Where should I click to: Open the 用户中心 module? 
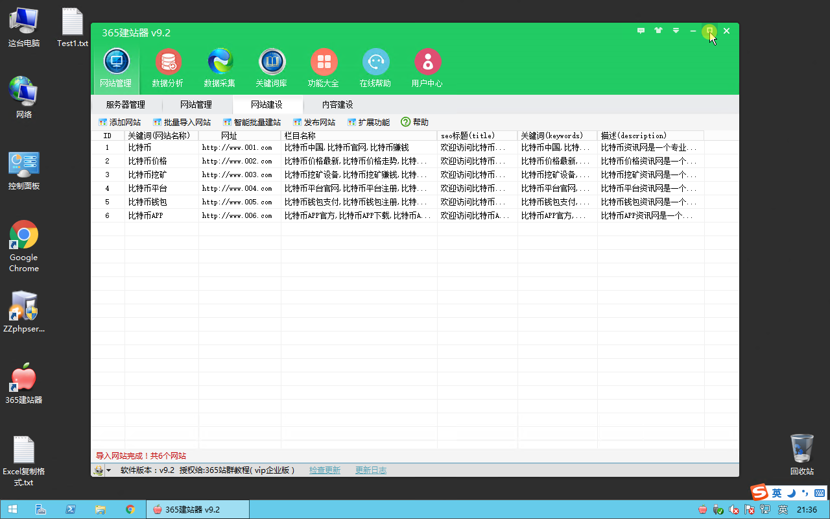427,69
